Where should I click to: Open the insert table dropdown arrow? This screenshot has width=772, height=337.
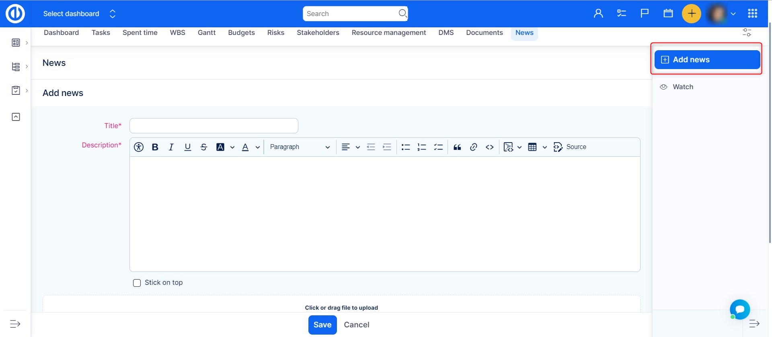(544, 147)
